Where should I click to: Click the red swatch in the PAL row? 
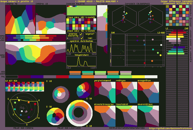(62, 77)
